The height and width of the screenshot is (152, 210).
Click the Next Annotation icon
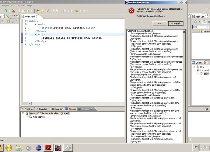[x=57, y=11]
